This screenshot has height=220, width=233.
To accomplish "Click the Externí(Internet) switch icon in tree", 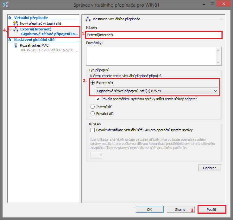I will point(16,29).
